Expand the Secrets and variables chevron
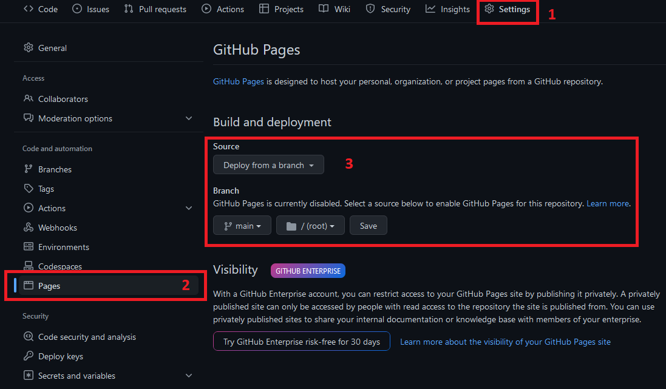This screenshot has width=666, height=389. point(189,376)
